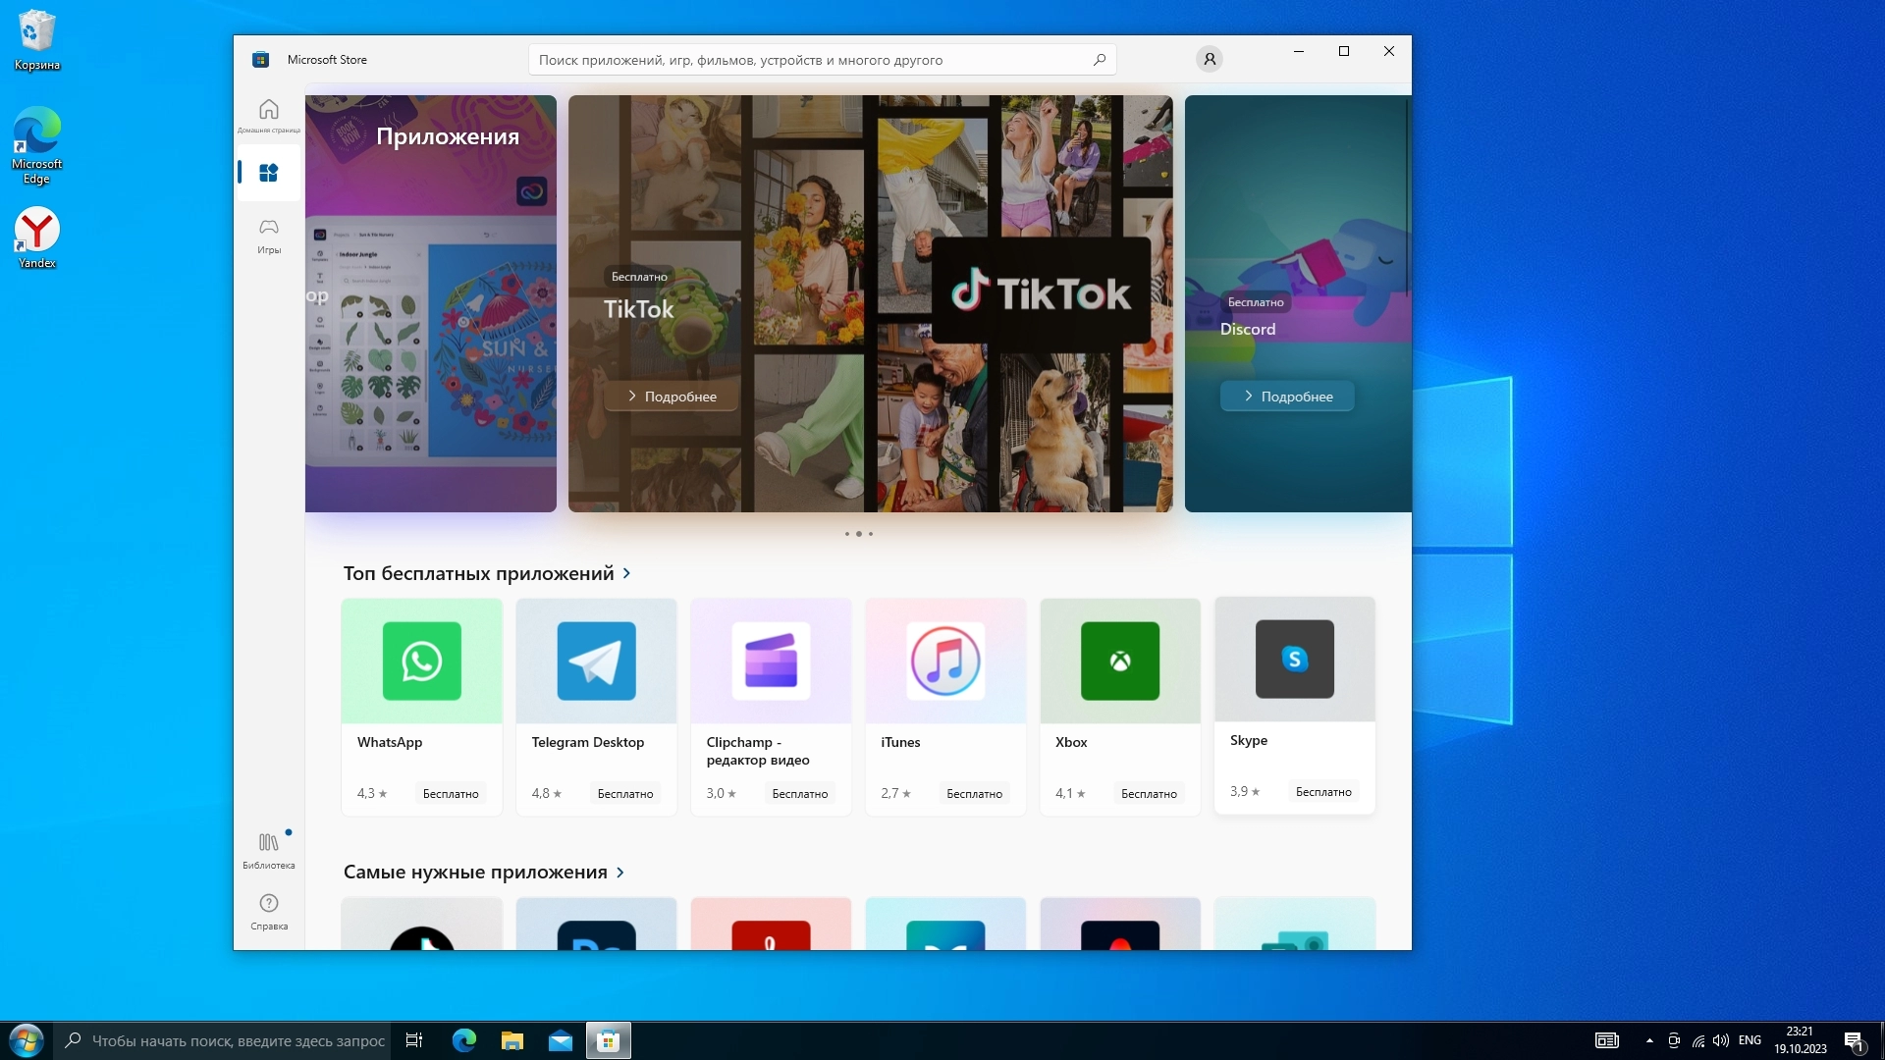Click Подробнее button under Discord
Screen dimensions: 1885x1060
pos(1287,397)
